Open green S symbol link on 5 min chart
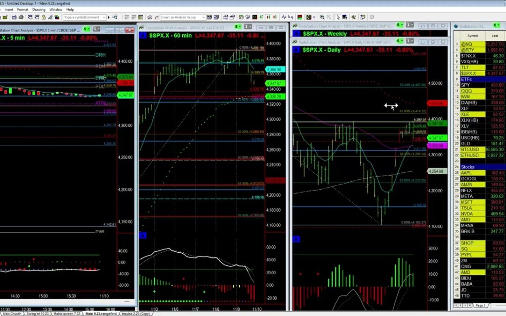The image size is (506, 316). pyautogui.click(x=87, y=29)
